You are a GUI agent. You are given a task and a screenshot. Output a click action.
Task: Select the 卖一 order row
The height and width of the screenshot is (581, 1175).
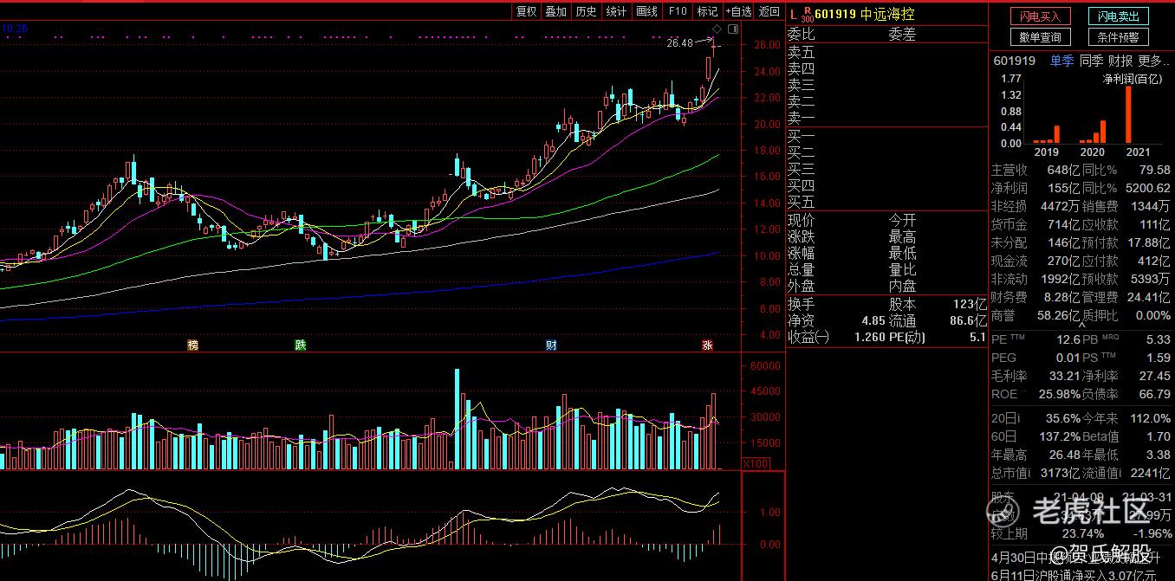886,118
